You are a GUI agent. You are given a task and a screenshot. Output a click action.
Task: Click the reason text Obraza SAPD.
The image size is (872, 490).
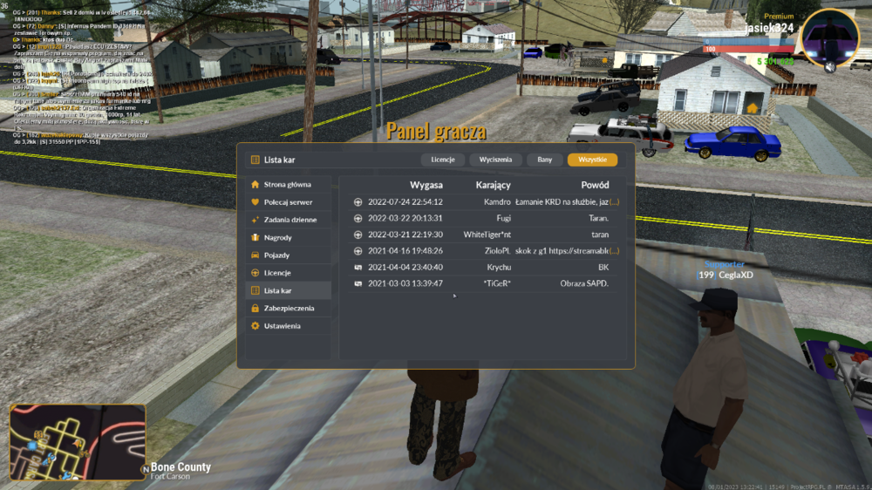point(584,283)
